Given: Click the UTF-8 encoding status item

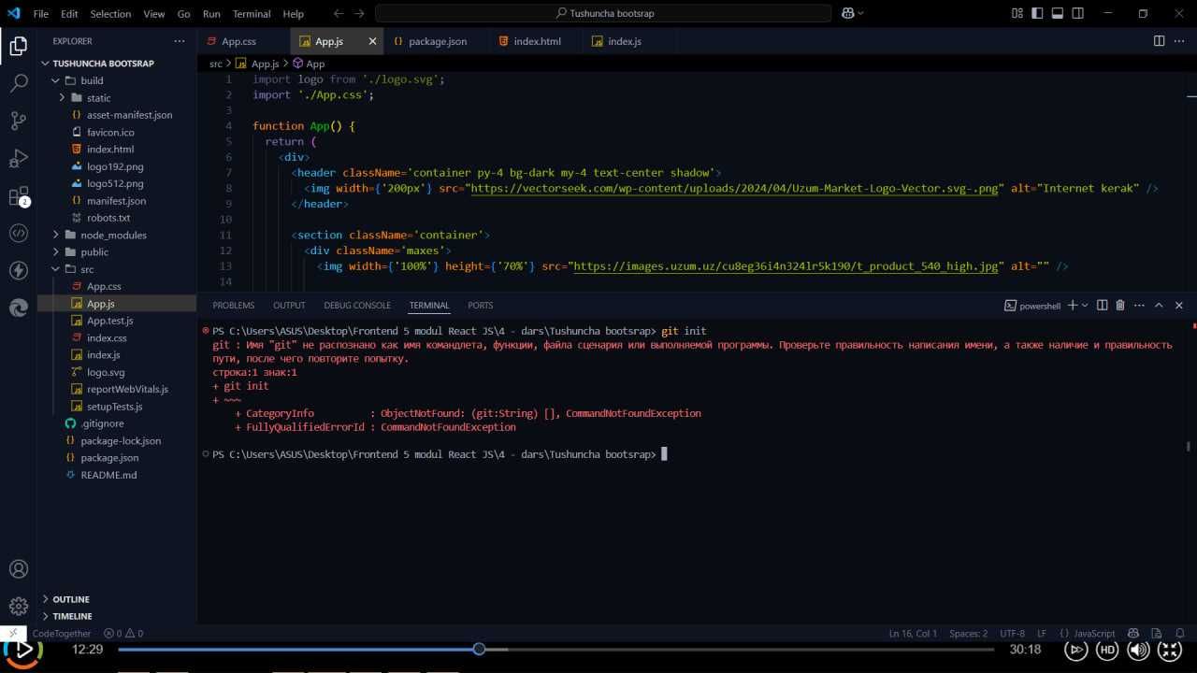Looking at the screenshot, I should [1012, 634].
